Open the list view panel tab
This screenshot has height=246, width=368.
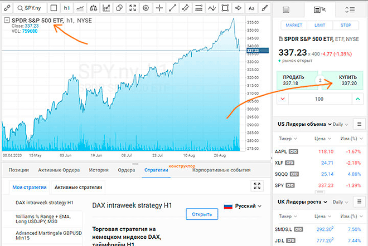pos(286,9)
